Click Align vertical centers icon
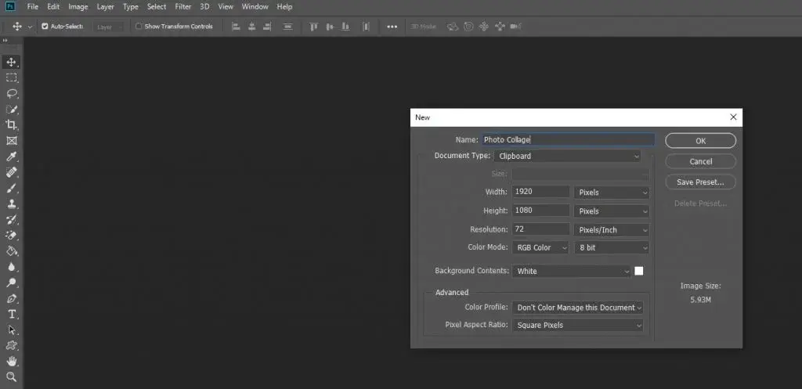 coord(330,27)
